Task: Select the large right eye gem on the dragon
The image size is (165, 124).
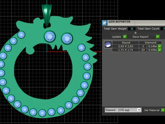Action: 67,38
